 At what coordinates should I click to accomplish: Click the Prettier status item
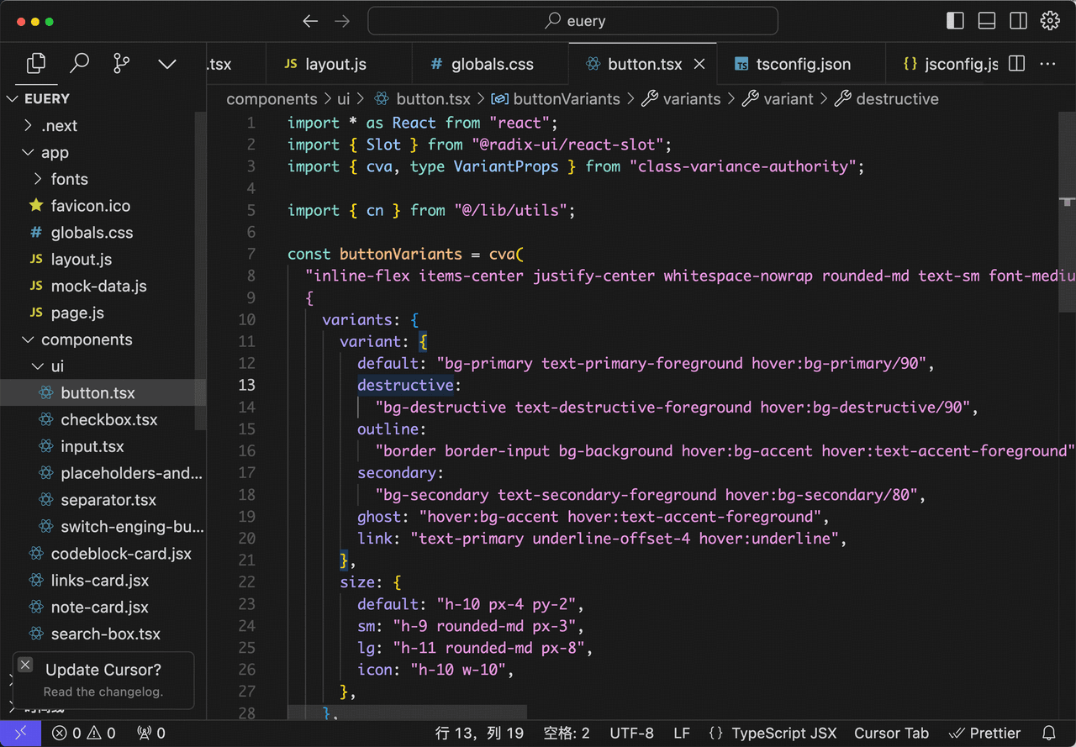[x=984, y=734]
